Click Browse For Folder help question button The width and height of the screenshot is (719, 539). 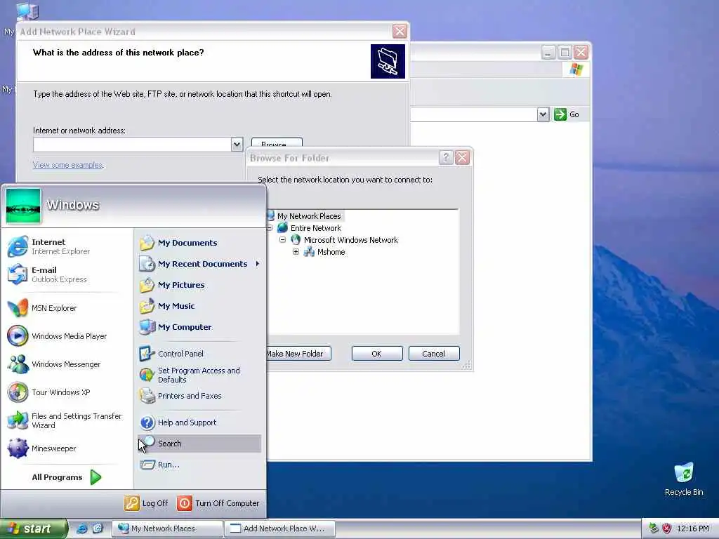click(446, 158)
